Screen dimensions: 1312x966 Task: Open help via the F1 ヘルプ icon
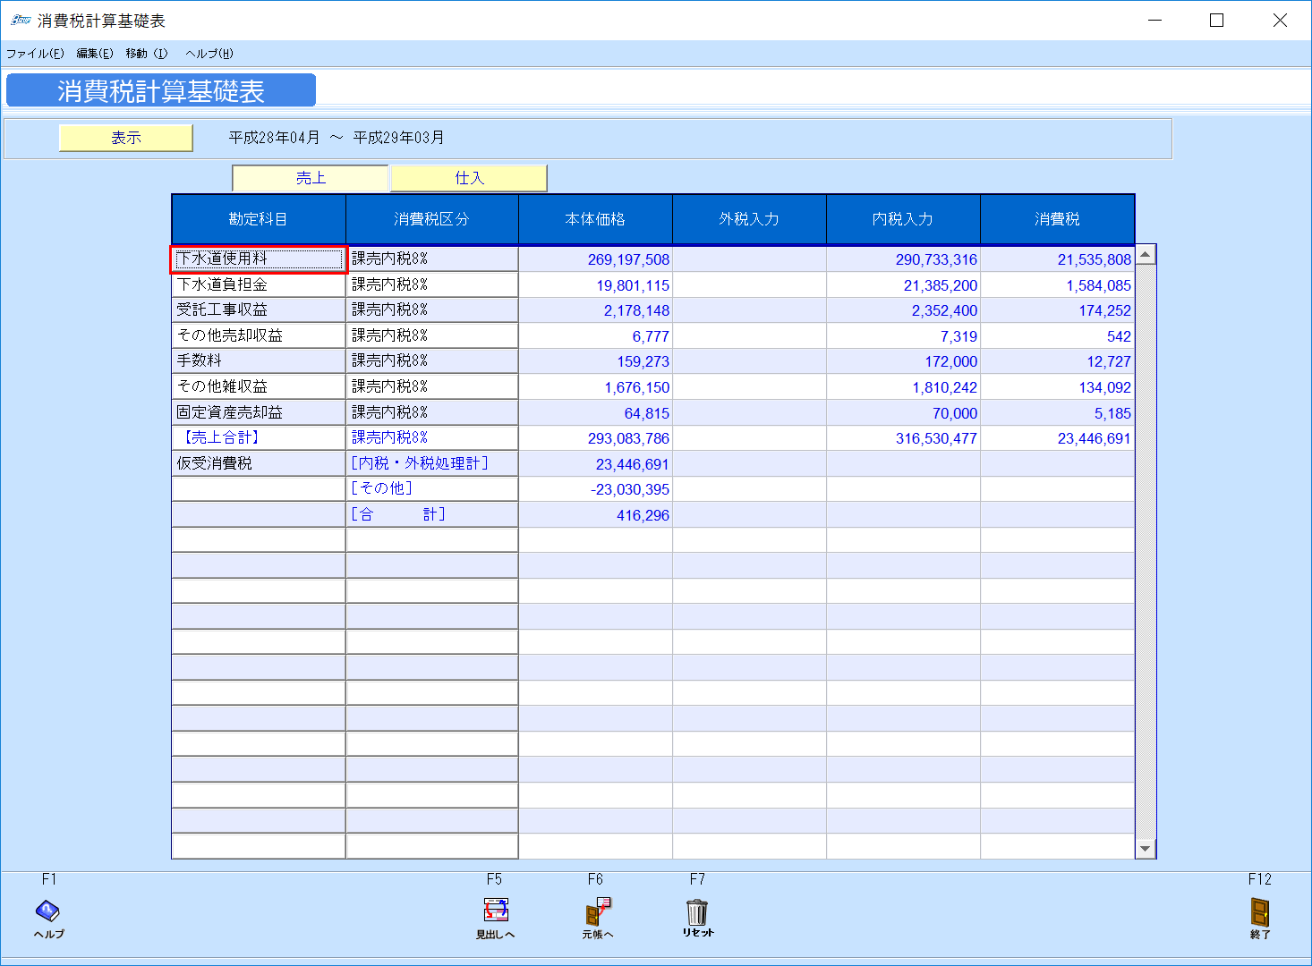[x=47, y=914]
